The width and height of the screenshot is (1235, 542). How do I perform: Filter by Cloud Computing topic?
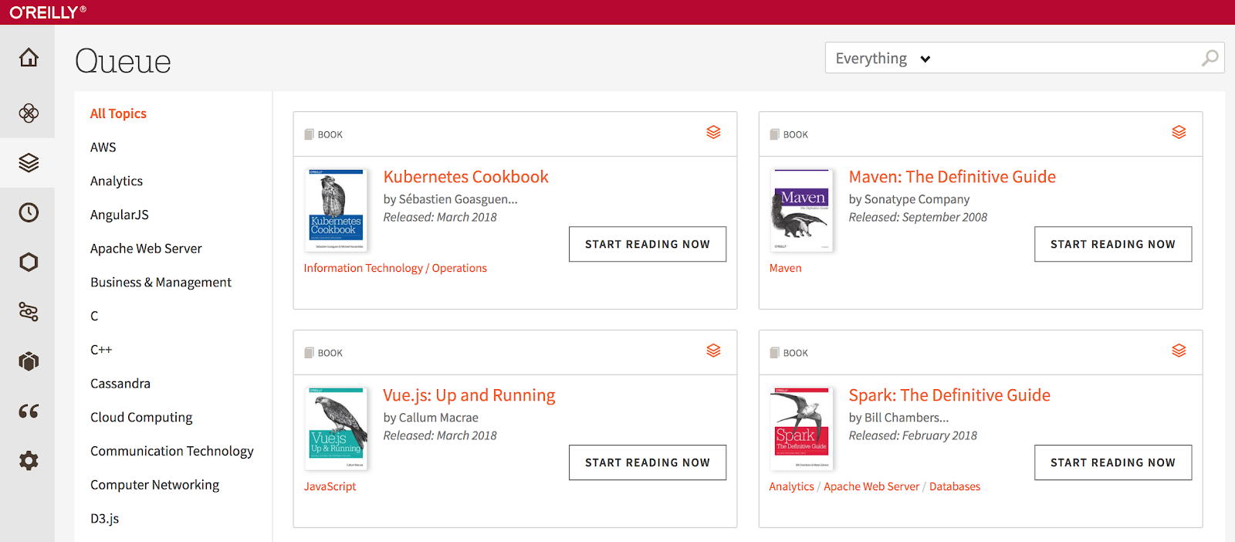(x=141, y=418)
